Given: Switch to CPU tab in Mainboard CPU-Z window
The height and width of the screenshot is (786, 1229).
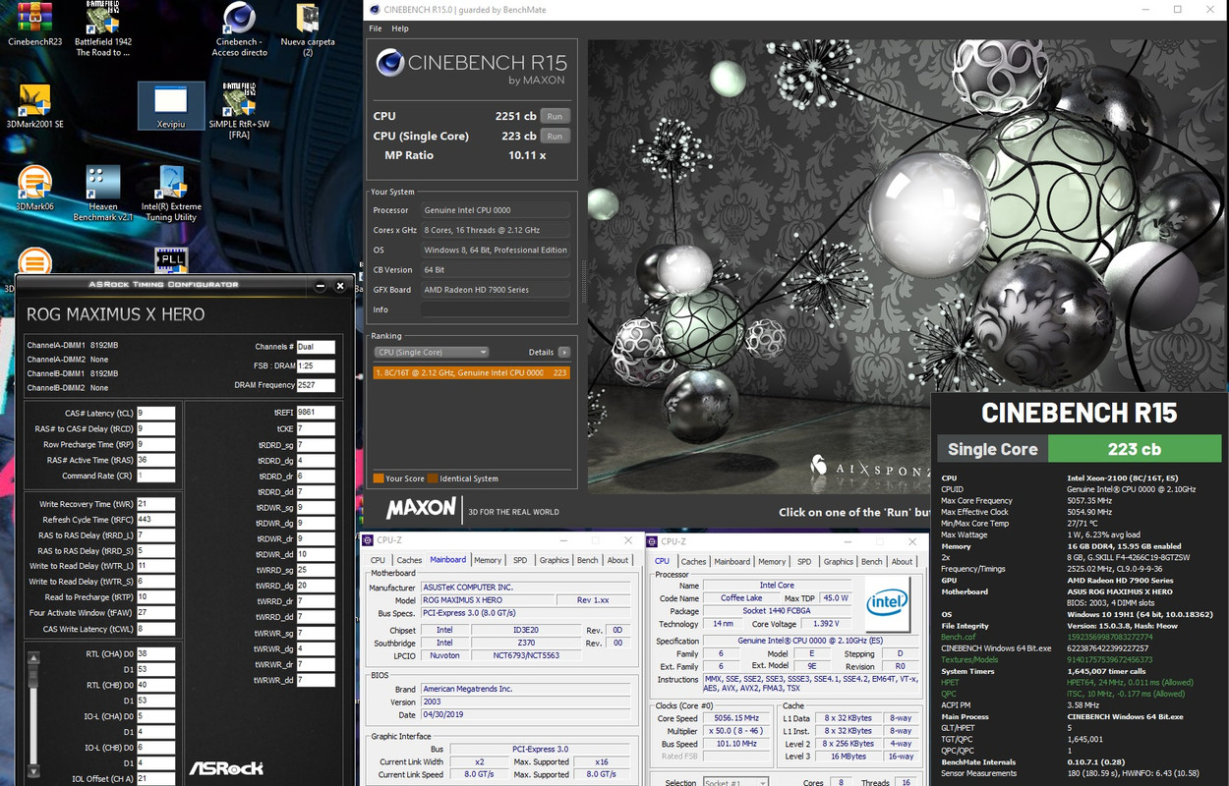Looking at the screenshot, I should [378, 560].
